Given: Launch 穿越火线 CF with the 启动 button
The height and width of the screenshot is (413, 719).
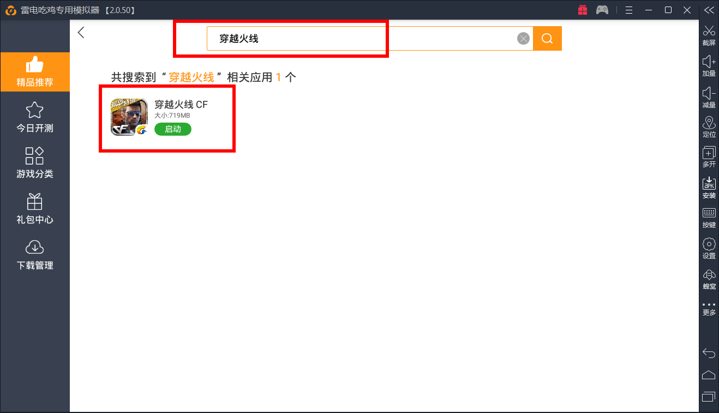Looking at the screenshot, I should pyautogui.click(x=172, y=129).
